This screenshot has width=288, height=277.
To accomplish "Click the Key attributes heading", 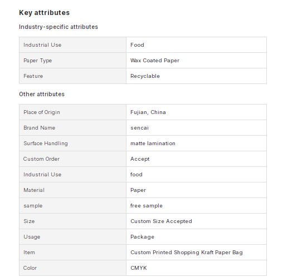I will click(44, 13).
